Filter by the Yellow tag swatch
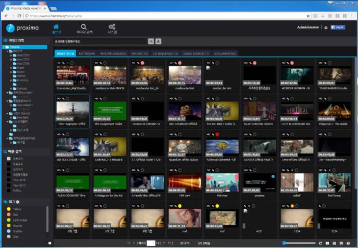 tap(9, 209)
